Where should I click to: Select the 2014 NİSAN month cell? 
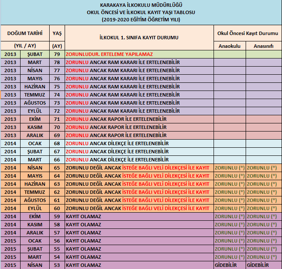click(35, 168)
